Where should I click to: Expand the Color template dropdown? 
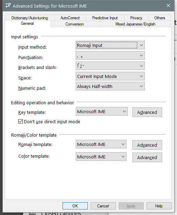click(x=101, y=156)
